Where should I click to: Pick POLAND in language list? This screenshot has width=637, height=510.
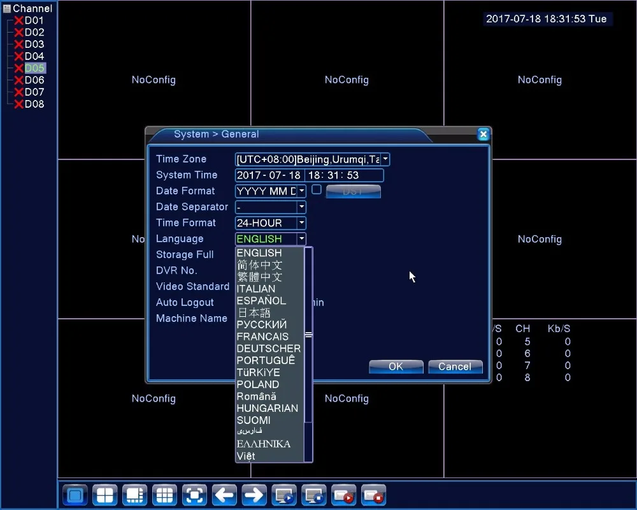269,384
